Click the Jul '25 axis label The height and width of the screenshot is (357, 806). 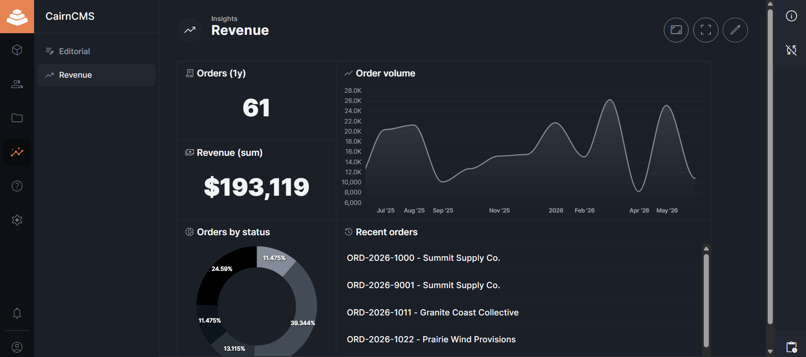pos(385,210)
